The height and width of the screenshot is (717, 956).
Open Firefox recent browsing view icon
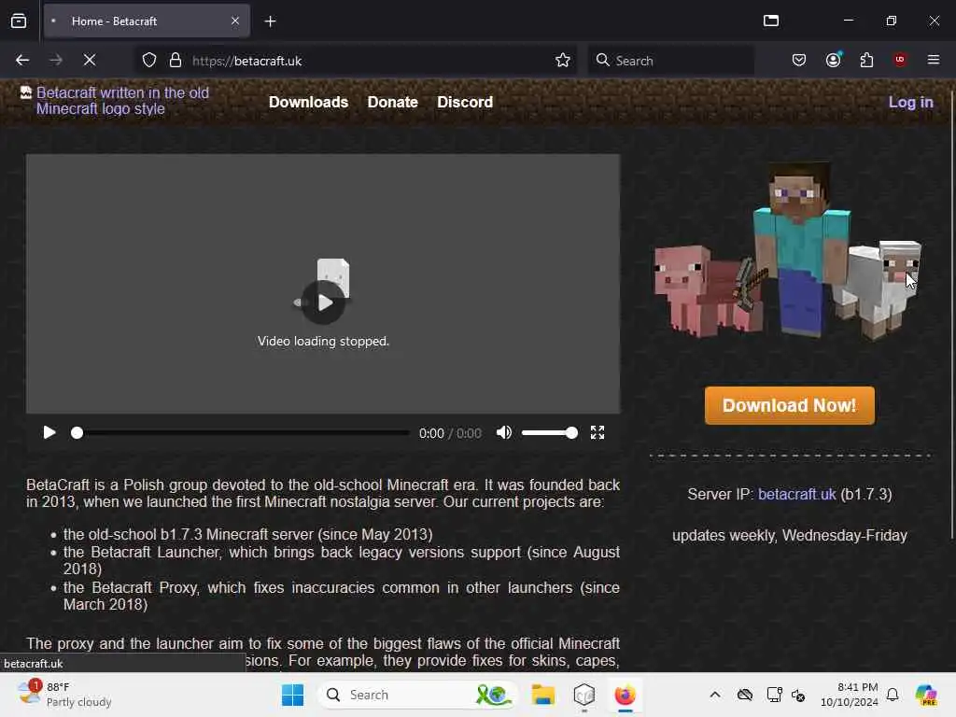tap(19, 21)
